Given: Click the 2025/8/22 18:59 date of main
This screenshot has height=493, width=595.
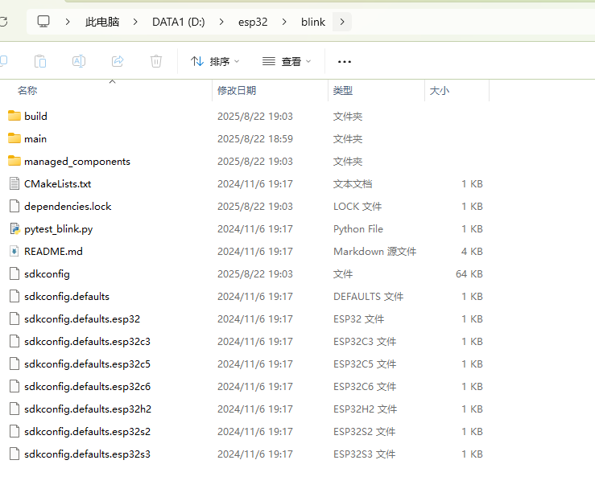Looking at the screenshot, I should click(x=255, y=138).
